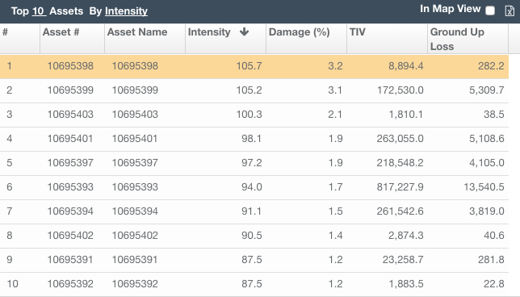Click Ground Up Loss value 13,540.5
The height and width of the screenshot is (297, 520).
[484, 187]
